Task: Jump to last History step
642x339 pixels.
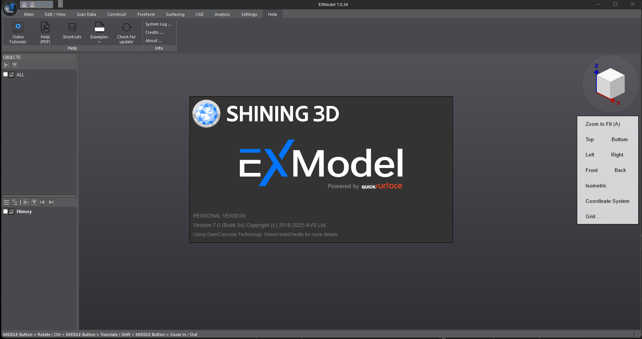Action: 51,202
